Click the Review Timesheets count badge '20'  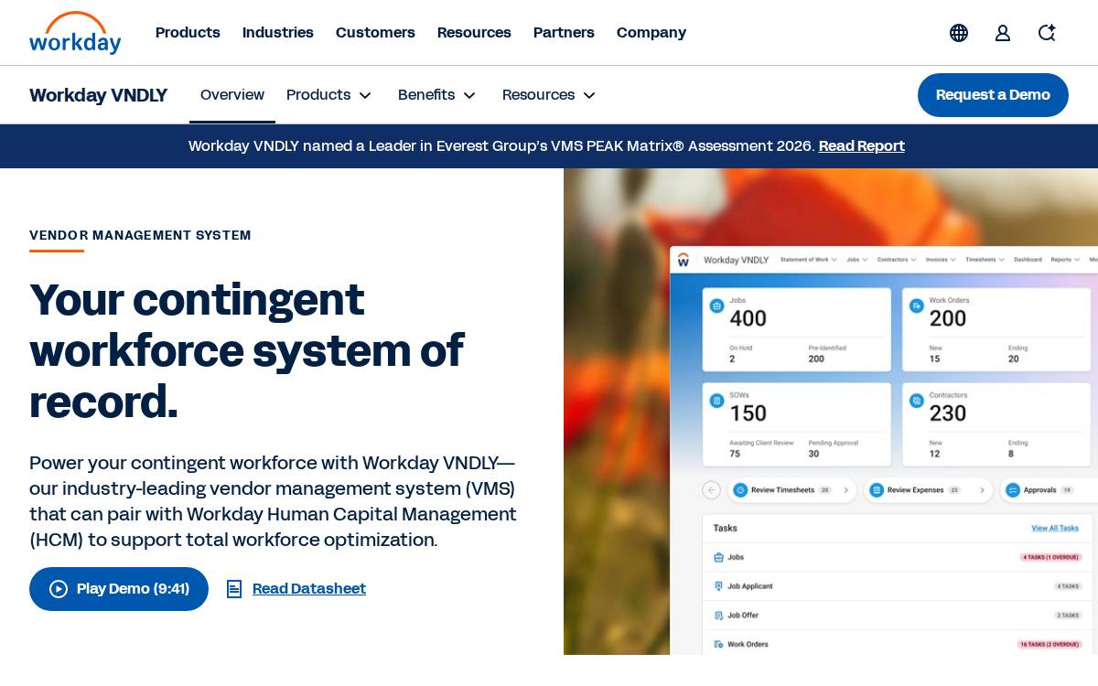point(824,490)
